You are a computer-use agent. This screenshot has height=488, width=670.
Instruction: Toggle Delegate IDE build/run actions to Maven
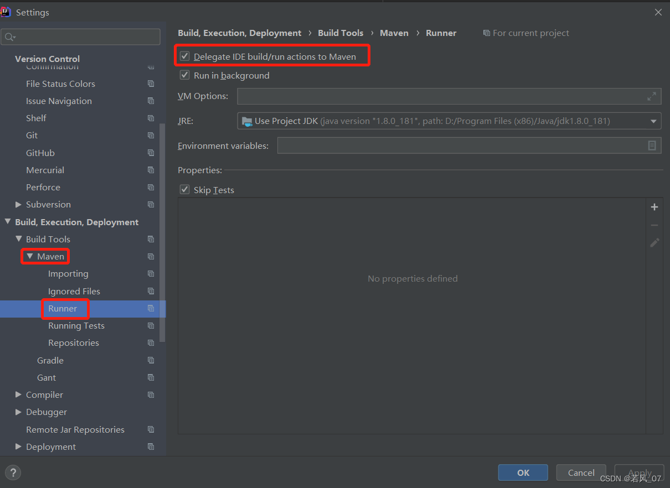[x=185, y=56]
